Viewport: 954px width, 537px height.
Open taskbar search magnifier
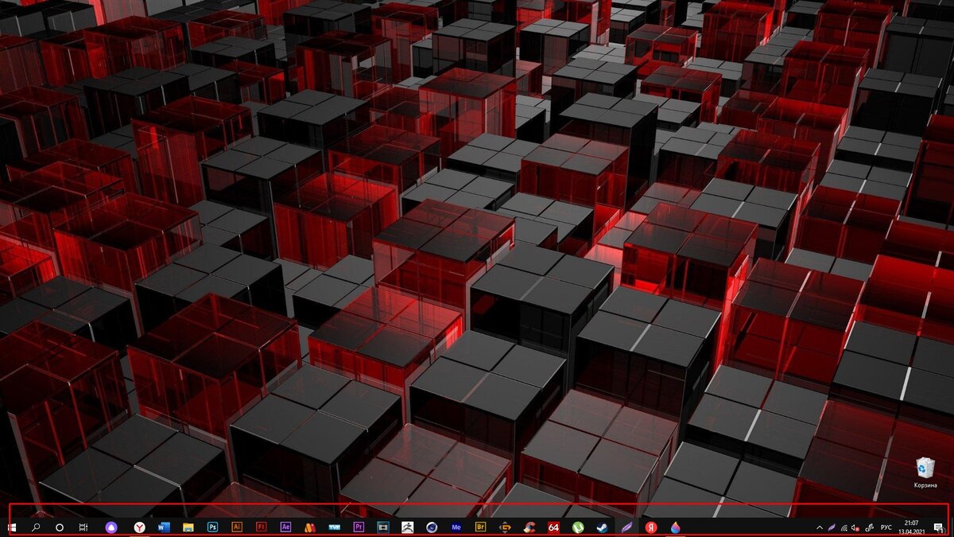(x=36, y=527)
